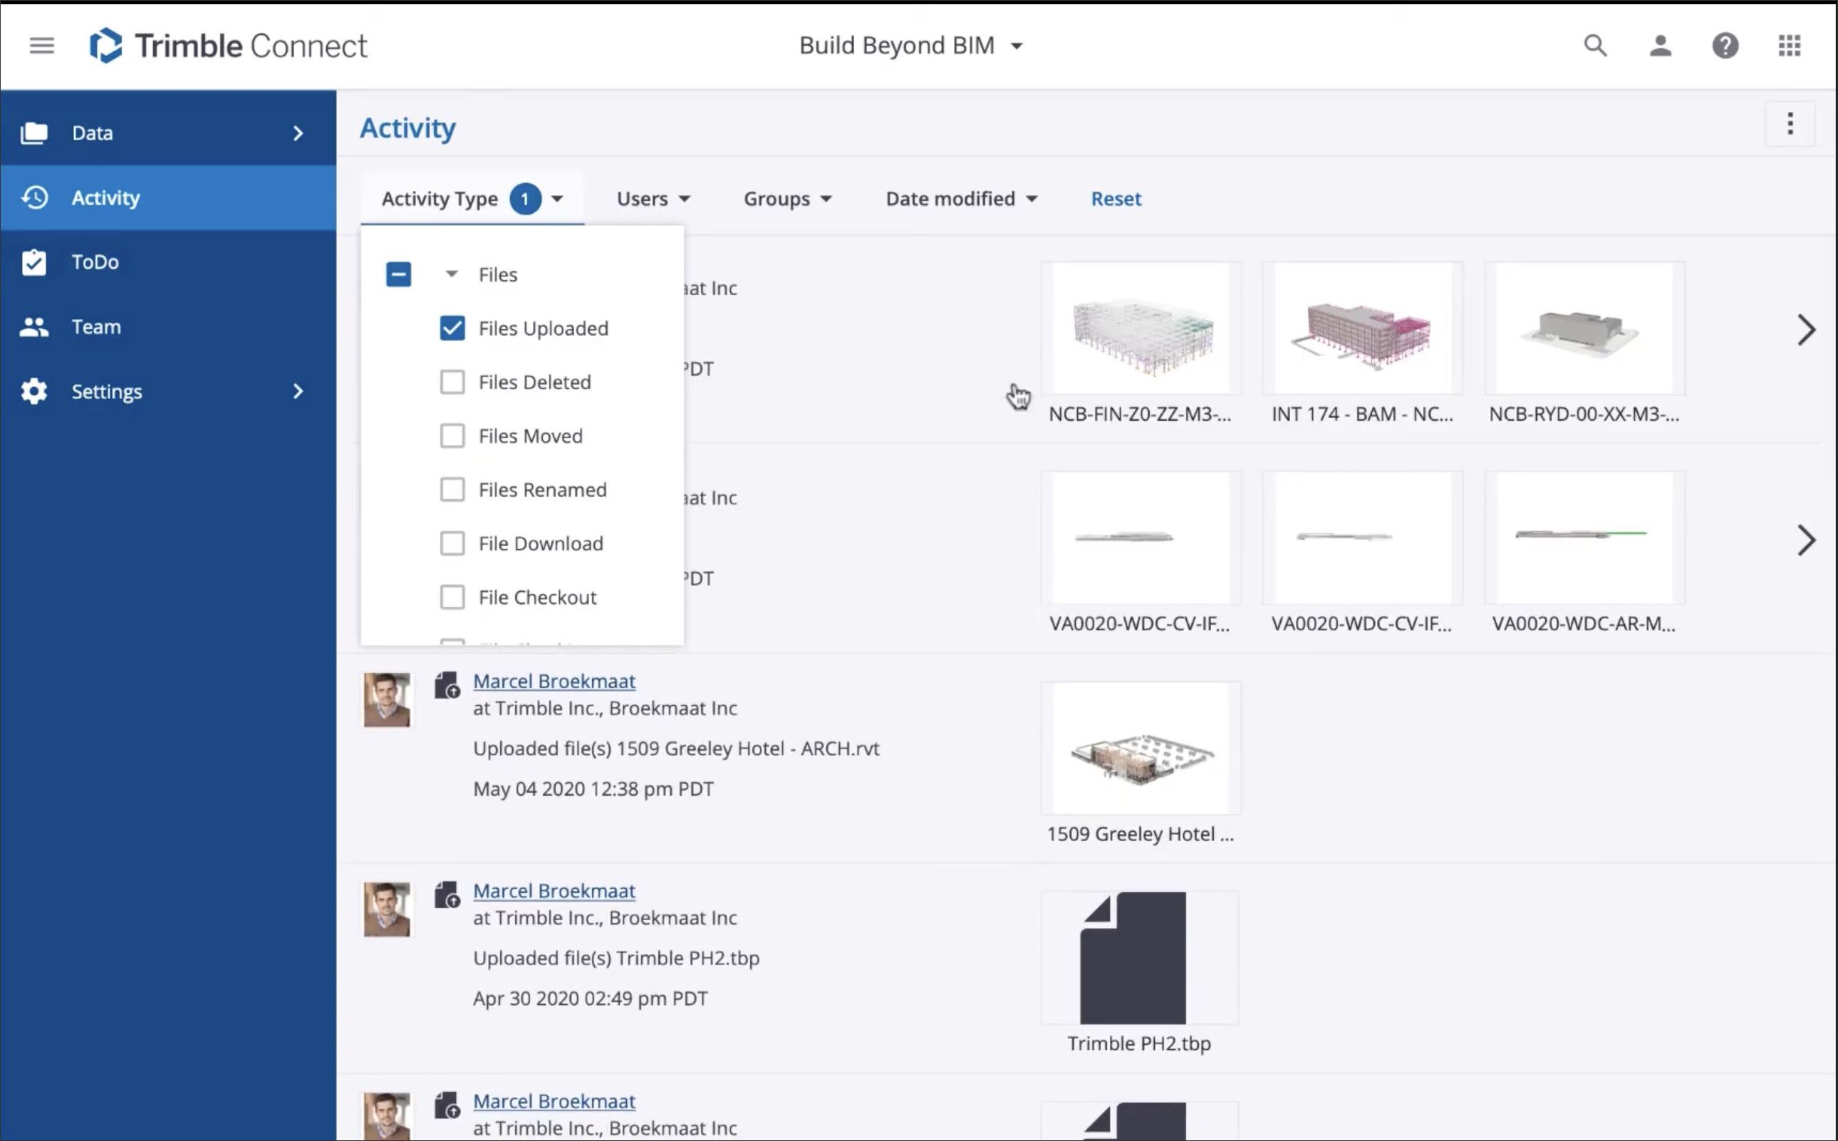Open Settings in the sidebar
Screen dimensions: 1838x1141
click(x=168, y=392)
